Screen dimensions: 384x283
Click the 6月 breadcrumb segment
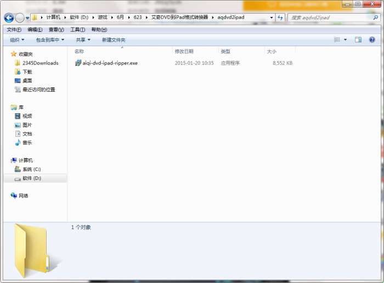(120, 17)
